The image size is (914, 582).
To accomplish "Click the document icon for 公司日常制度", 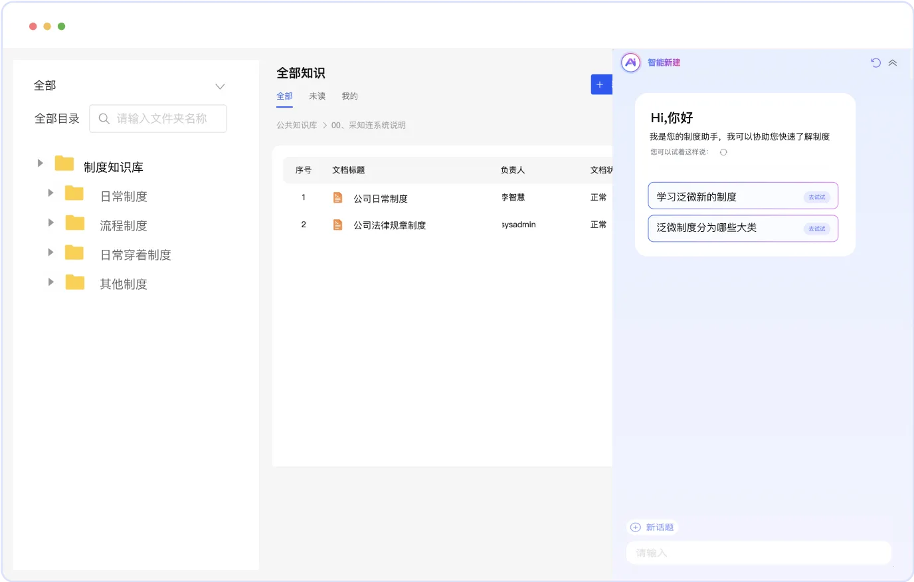I will pyautogui.click(x=337, y=198).
